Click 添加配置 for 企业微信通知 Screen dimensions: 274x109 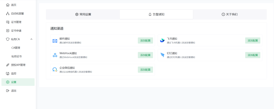coord(145,70)
